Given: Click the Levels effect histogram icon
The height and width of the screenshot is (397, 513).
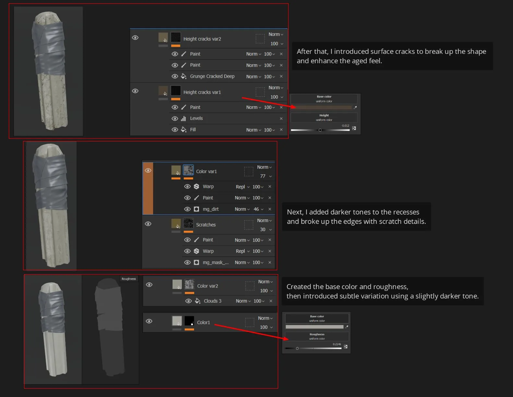Looking at the screenshot, I should [184, 118].
